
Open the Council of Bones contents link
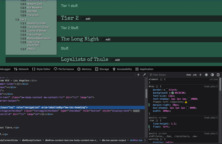click(37, 31)
